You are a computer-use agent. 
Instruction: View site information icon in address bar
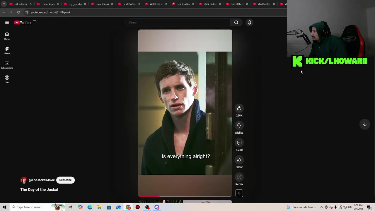(x=26, y=12)
